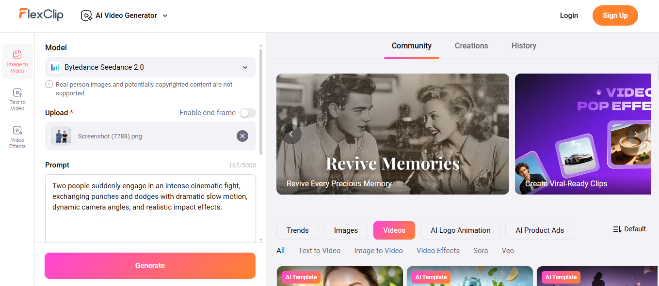Click the Seedance model bars icon

point(55,67)
